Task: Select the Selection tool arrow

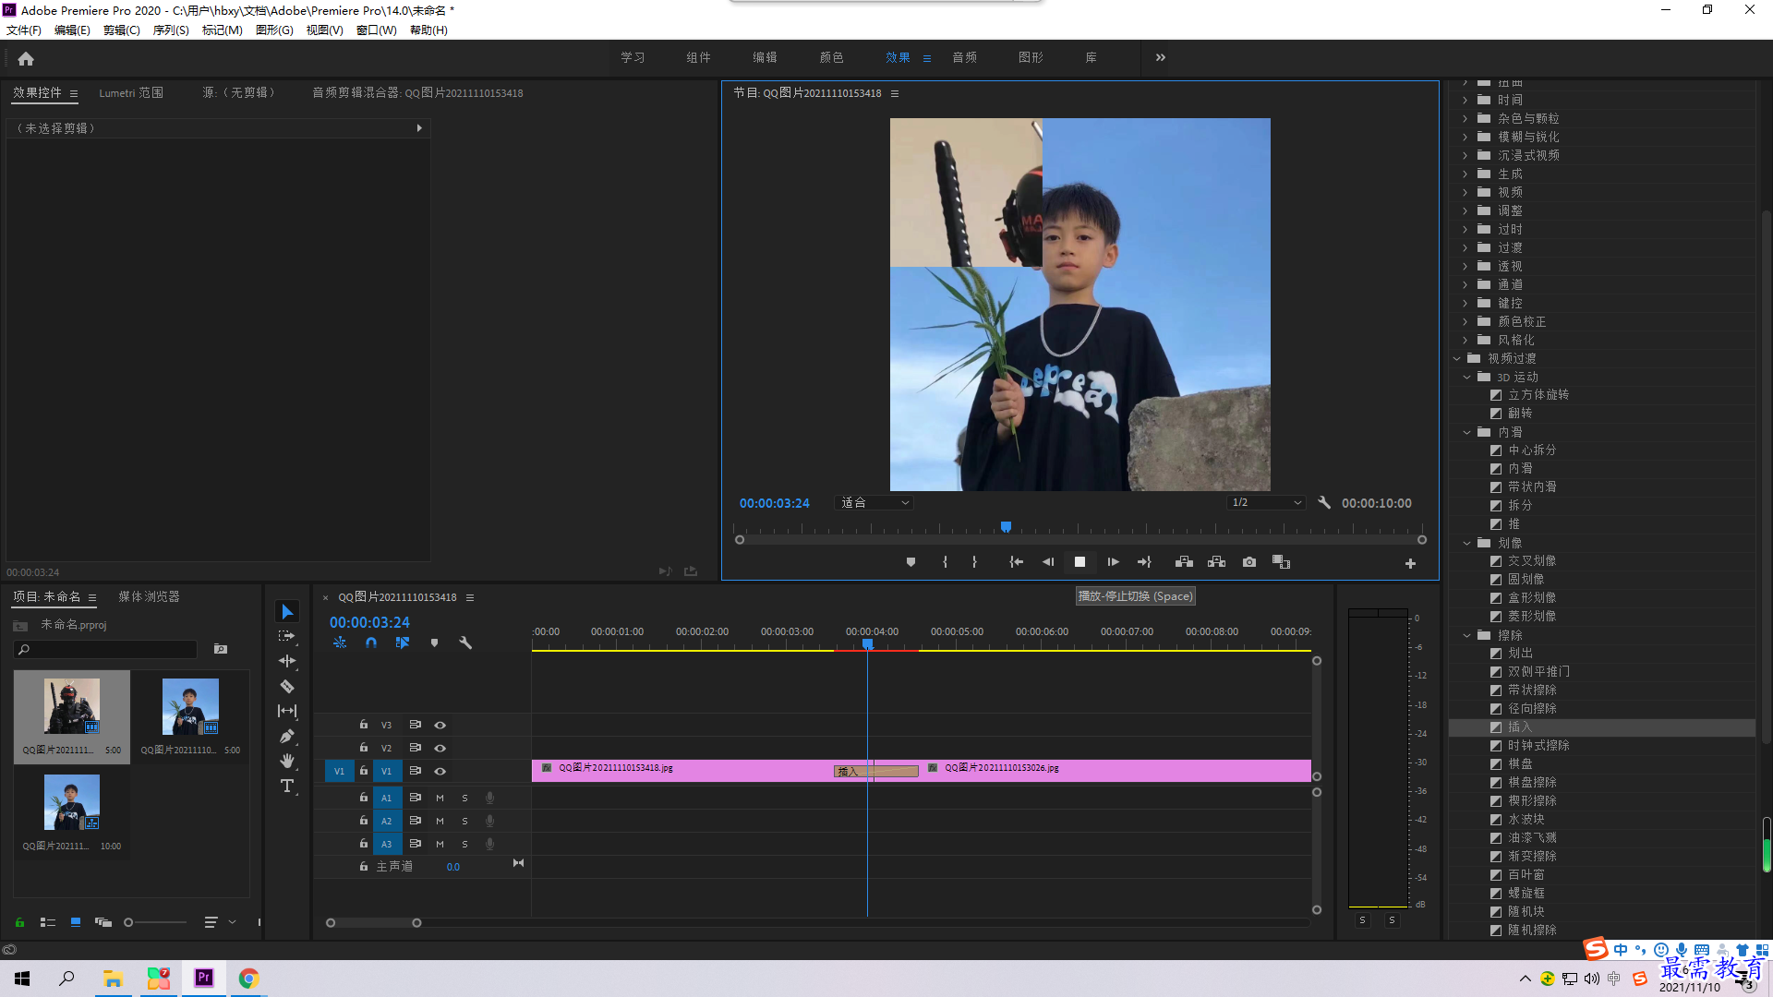Action: point(287,612)
